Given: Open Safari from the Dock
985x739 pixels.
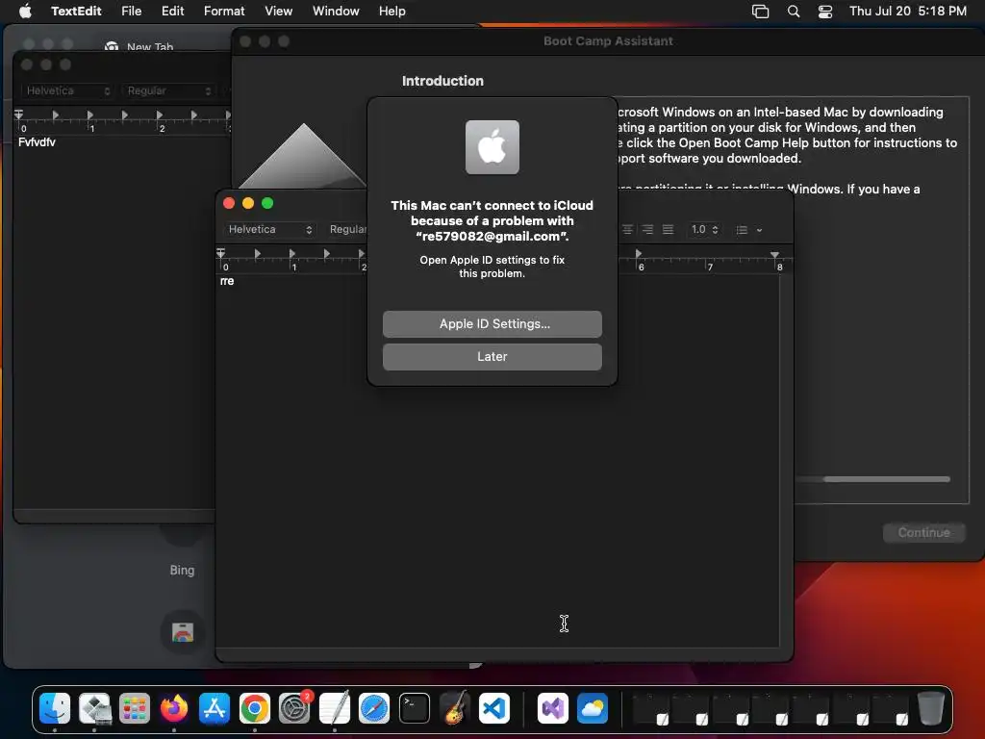Looking at the screenshot, I should 374,708.
